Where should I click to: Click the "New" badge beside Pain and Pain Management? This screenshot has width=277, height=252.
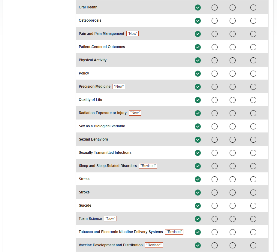(x=133, y=34)
